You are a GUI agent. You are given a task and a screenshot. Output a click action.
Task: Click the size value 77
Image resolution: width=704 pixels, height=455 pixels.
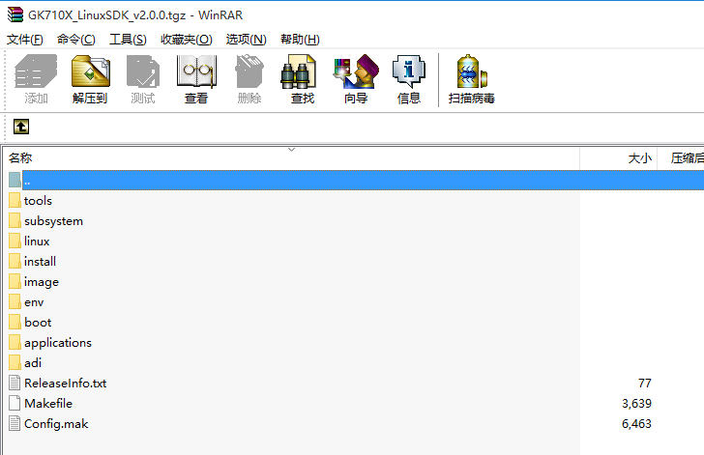[645, 384]
